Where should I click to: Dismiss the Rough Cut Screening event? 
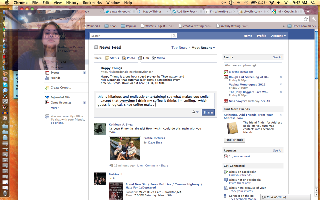coord(281,77)
